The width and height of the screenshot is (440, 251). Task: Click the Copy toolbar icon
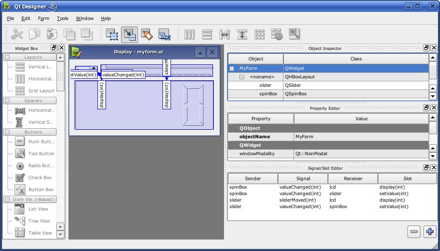coord(34,34)
